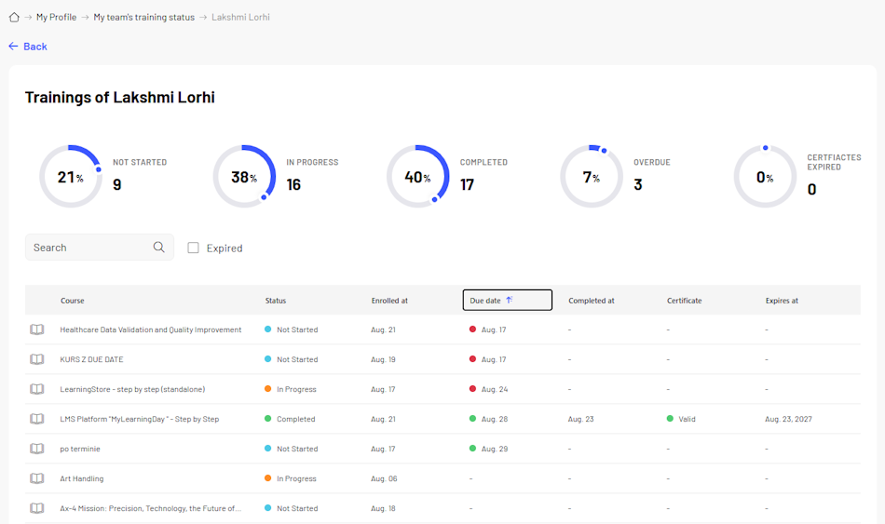
Task: Click the Valid certificate status
Action: point(681,419)
